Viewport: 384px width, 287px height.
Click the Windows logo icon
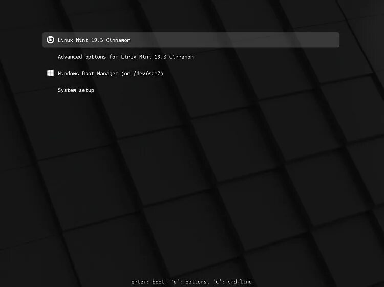51,73
